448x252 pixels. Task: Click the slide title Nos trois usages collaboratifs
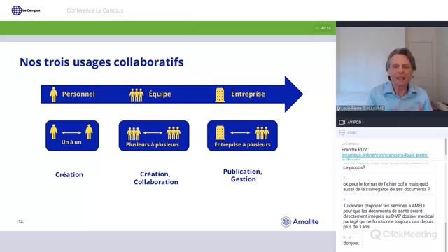[101, 62]
